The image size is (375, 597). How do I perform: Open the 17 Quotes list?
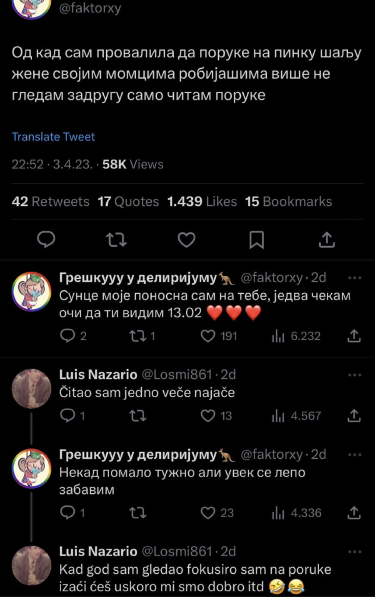coord(128,202)
